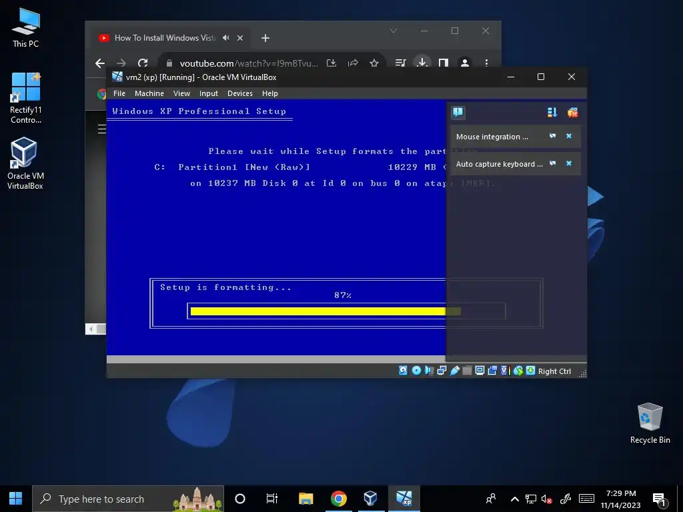Click the keyboard capture green arrow icon
The width and height of the screenshot is (683, 512).
click(x=530, y=371)
